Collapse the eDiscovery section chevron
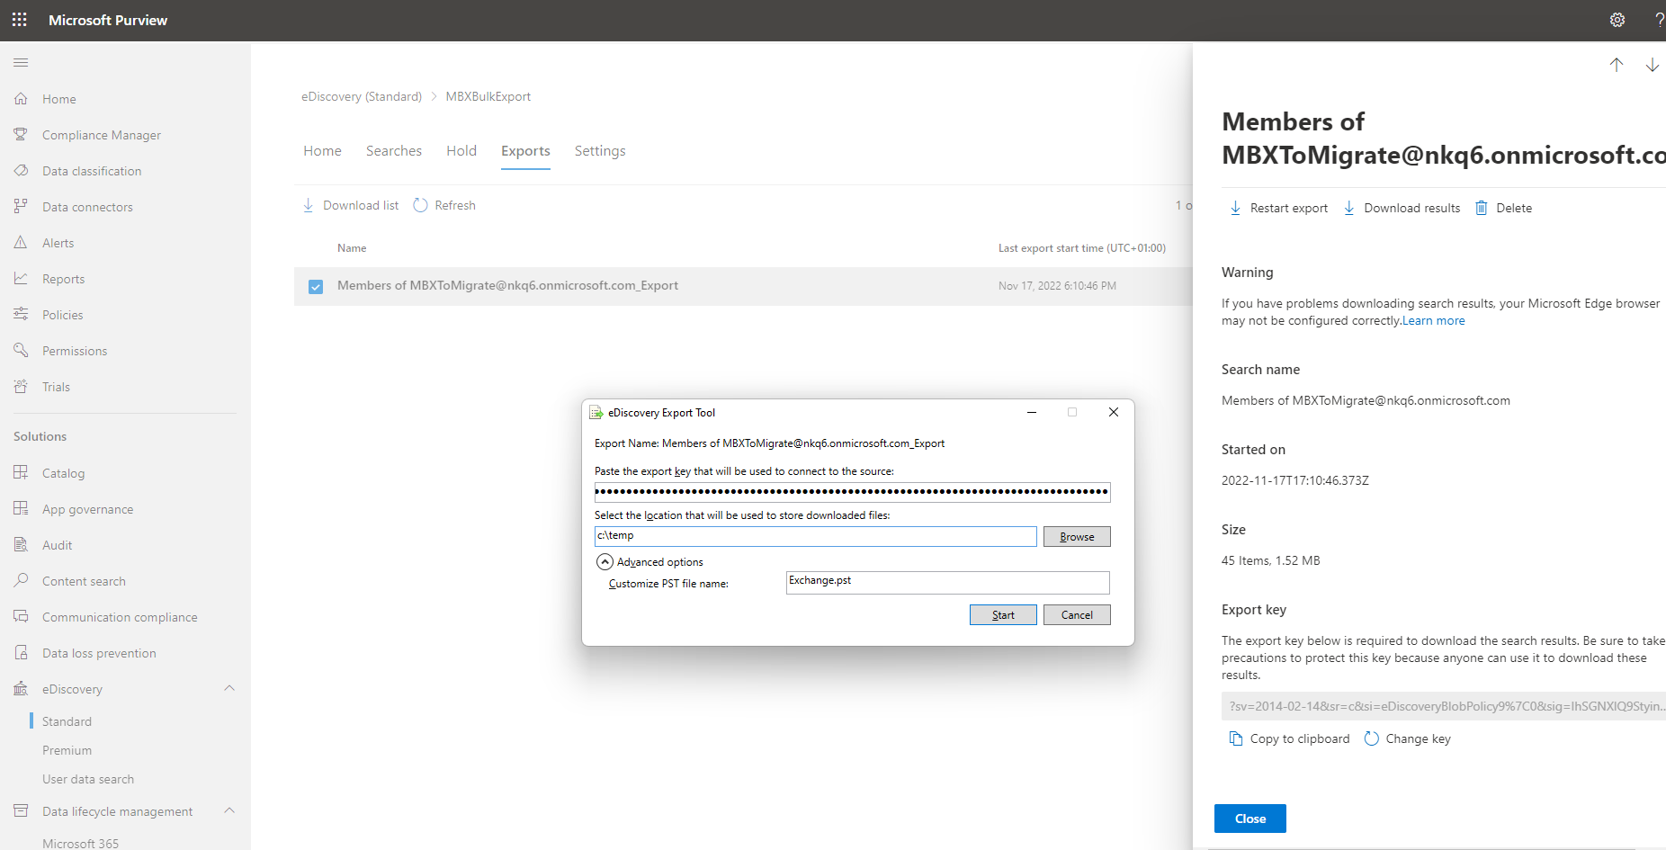This screenshot has width=1666, height=850. point(229,689)
